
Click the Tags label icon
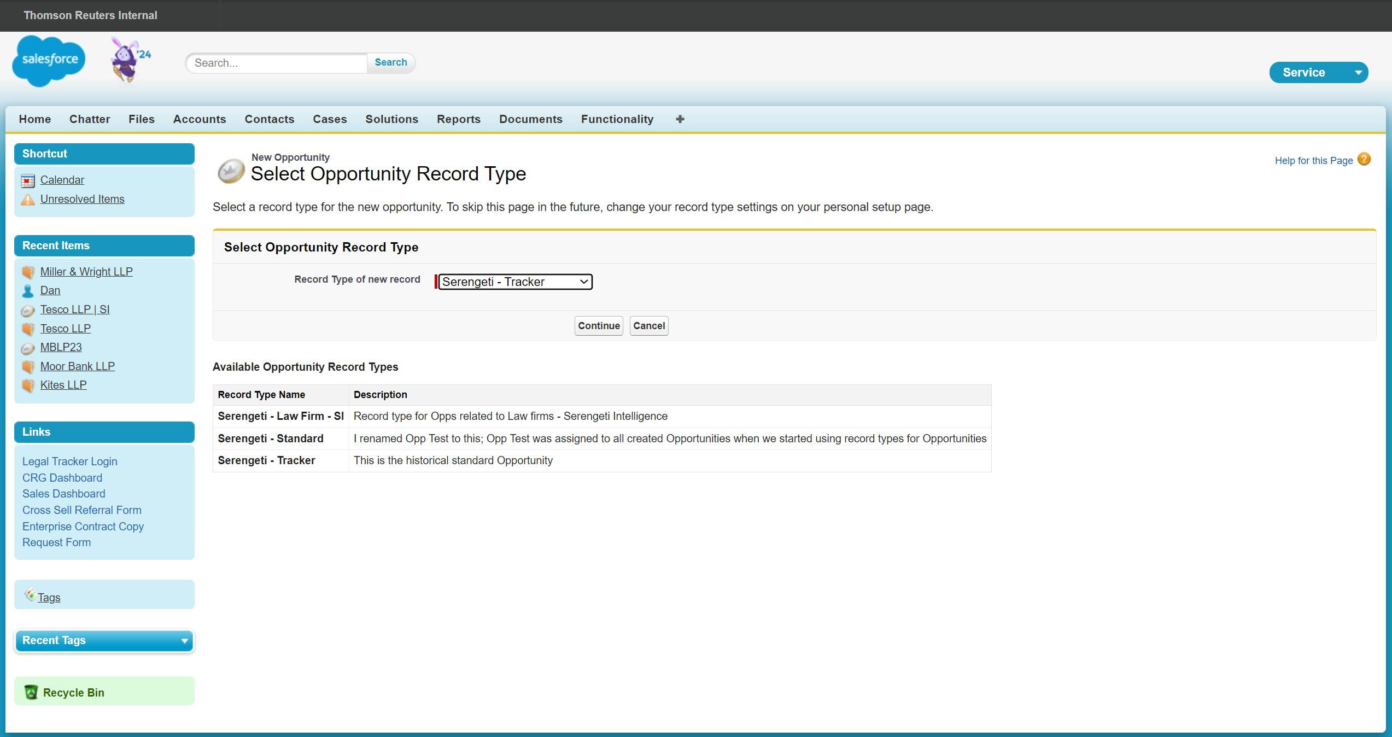[31, 594]
